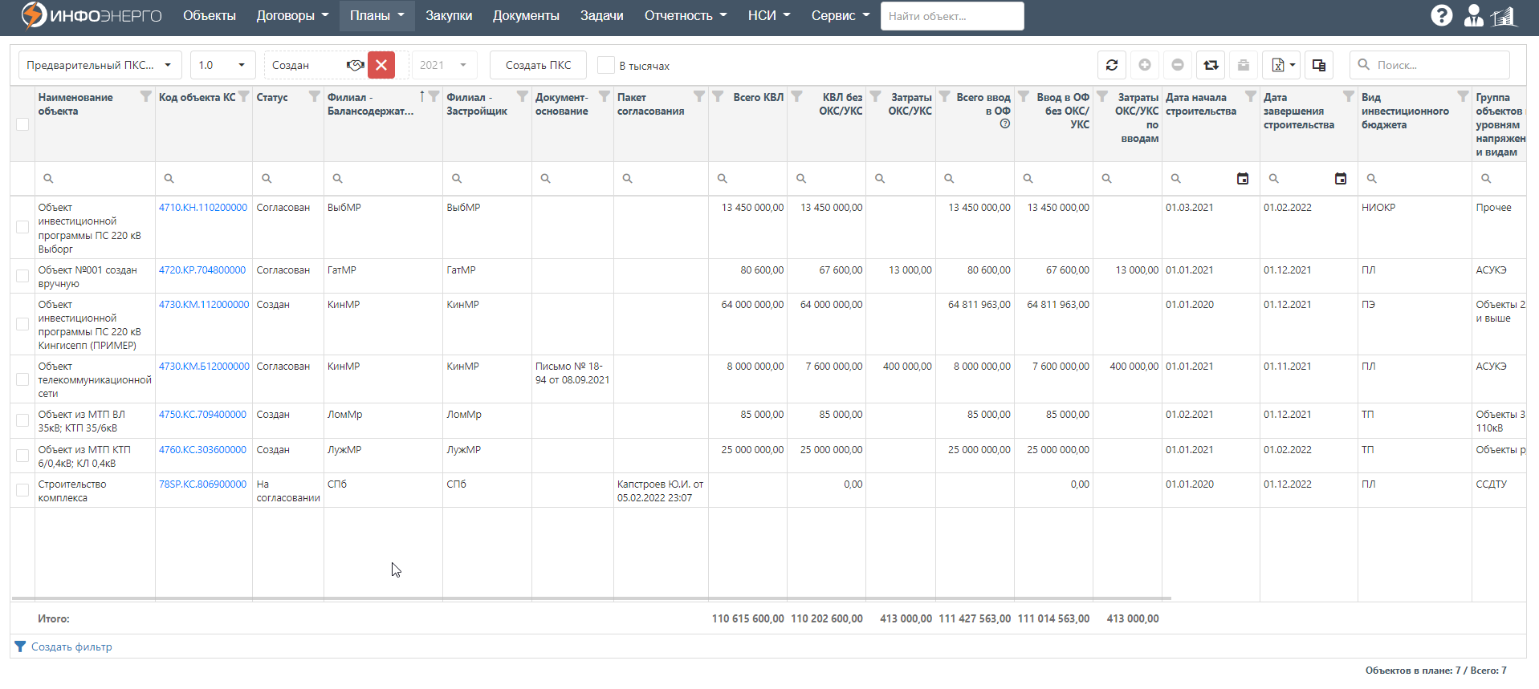The image size is (1539, 689).
Task: Click the red X cancel button
Action: [381, 65]
